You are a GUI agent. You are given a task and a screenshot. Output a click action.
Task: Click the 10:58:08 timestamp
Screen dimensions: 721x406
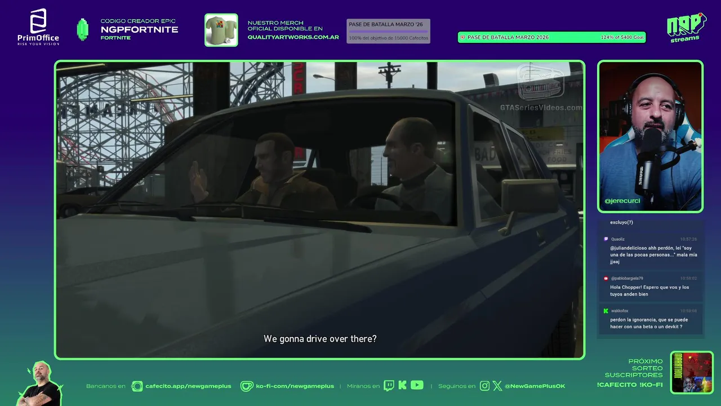688,311
